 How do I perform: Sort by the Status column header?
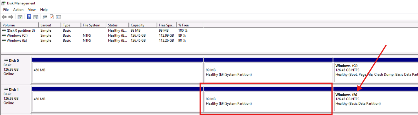117,25
